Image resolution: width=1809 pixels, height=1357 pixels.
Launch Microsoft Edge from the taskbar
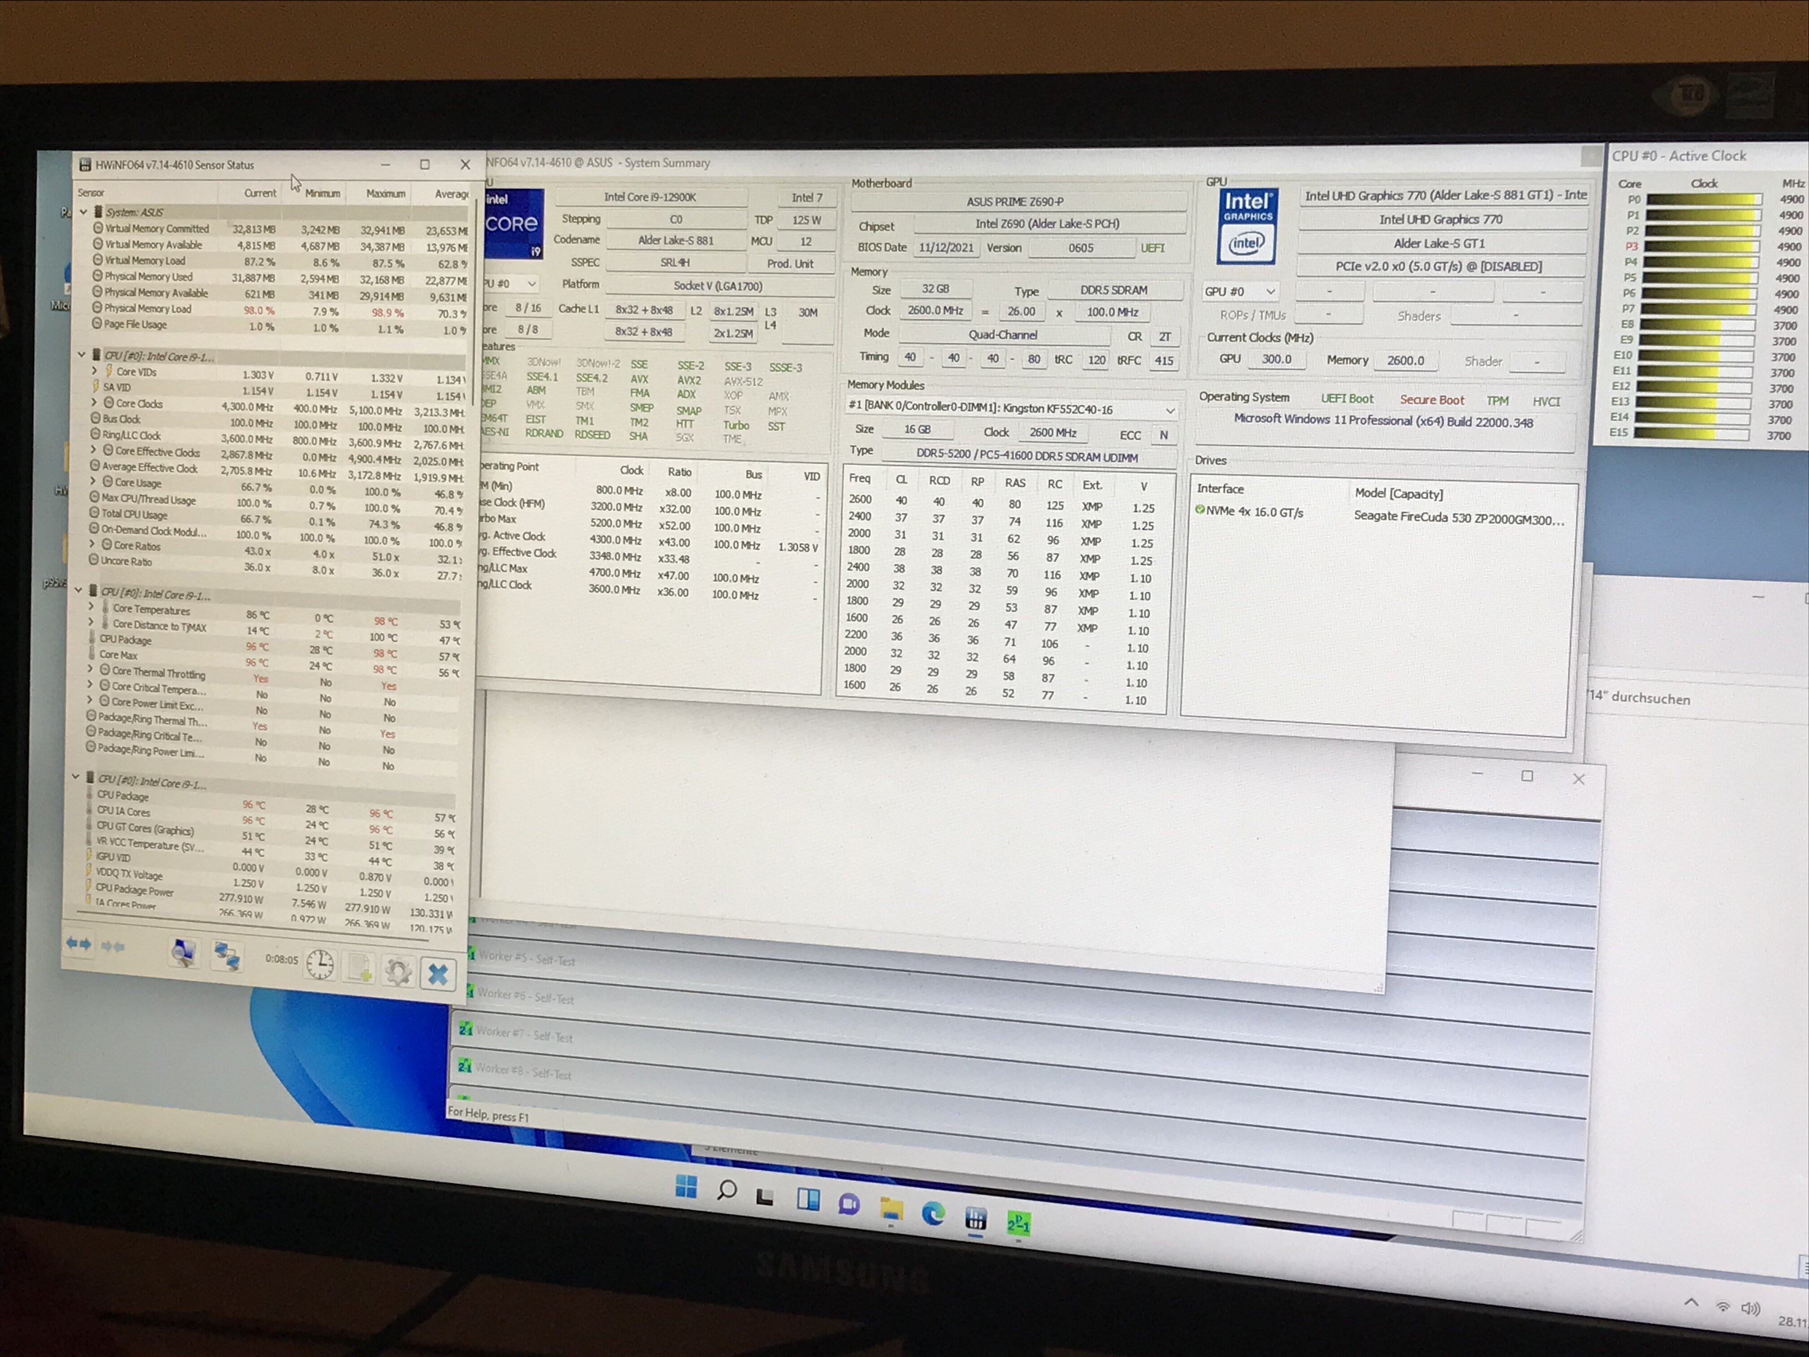click(933, 1214)
